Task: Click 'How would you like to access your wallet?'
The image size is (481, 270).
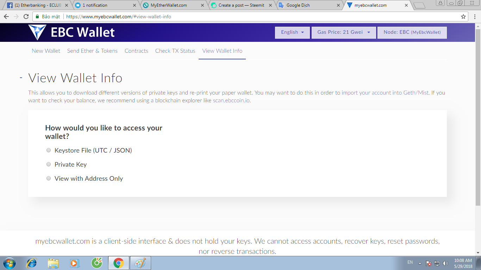Action: click(104, 132)
